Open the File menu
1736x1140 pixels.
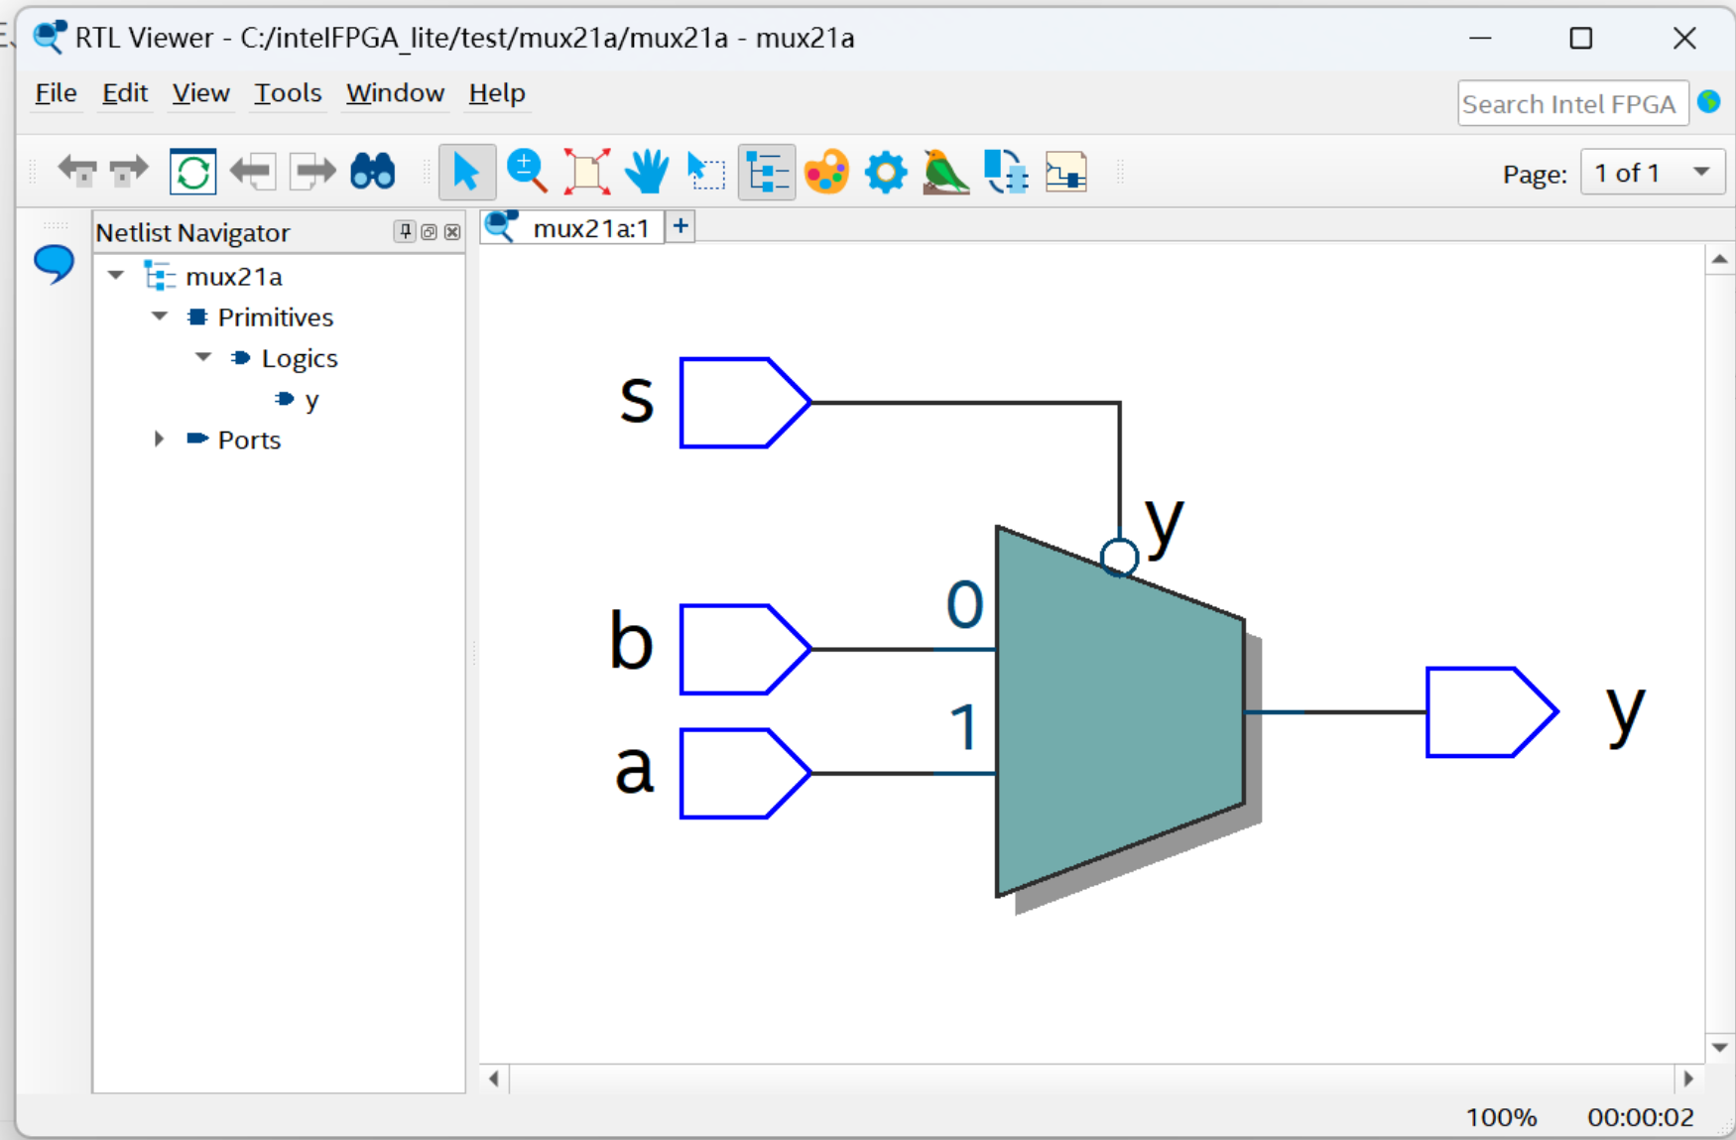(56, 93)
